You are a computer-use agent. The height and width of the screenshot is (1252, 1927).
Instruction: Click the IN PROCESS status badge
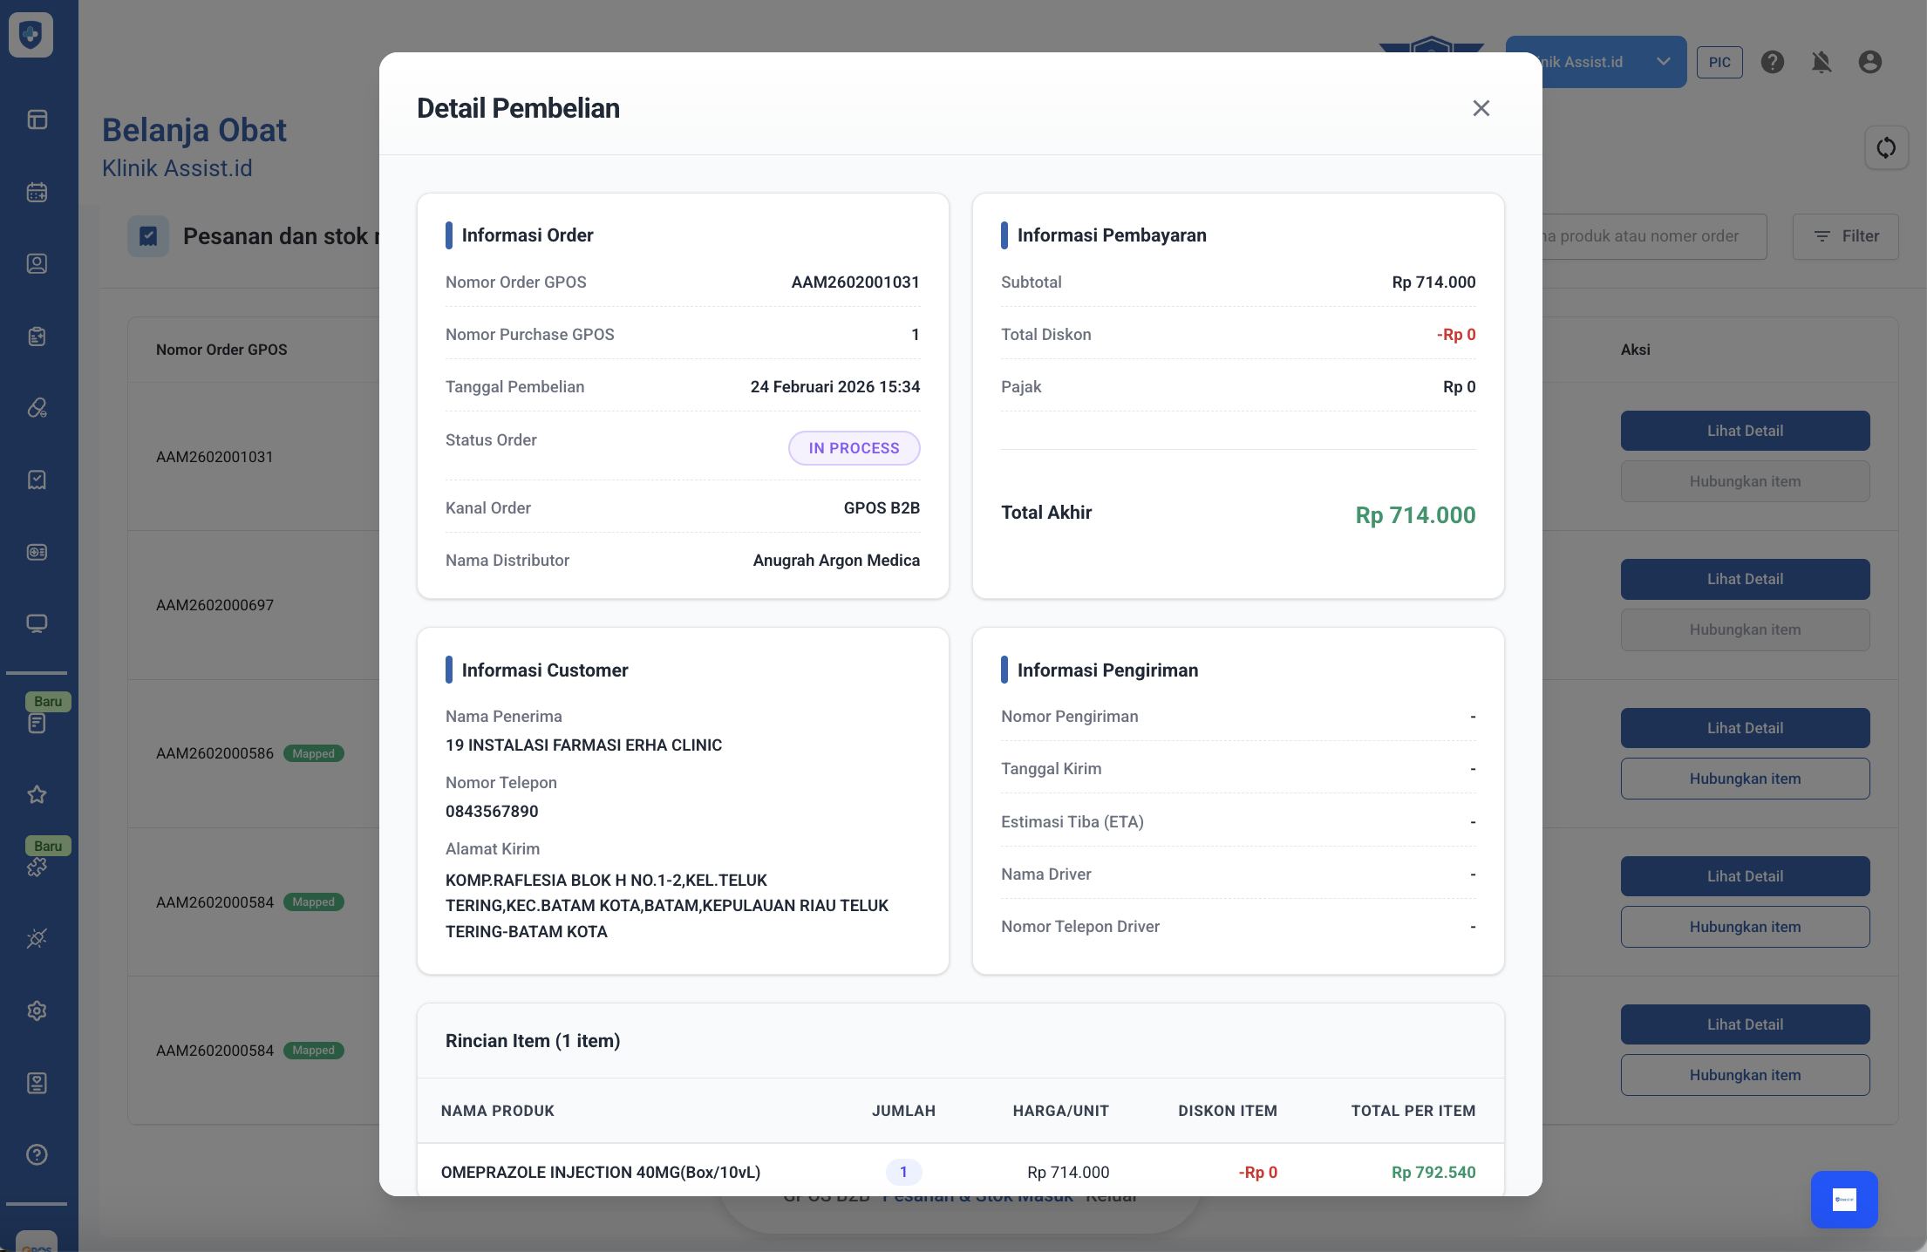coord(854,448)
